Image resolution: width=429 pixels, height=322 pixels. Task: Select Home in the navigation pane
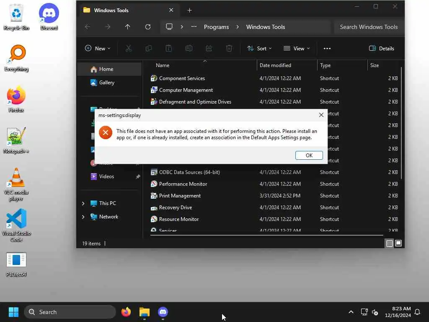coord(110,69)
